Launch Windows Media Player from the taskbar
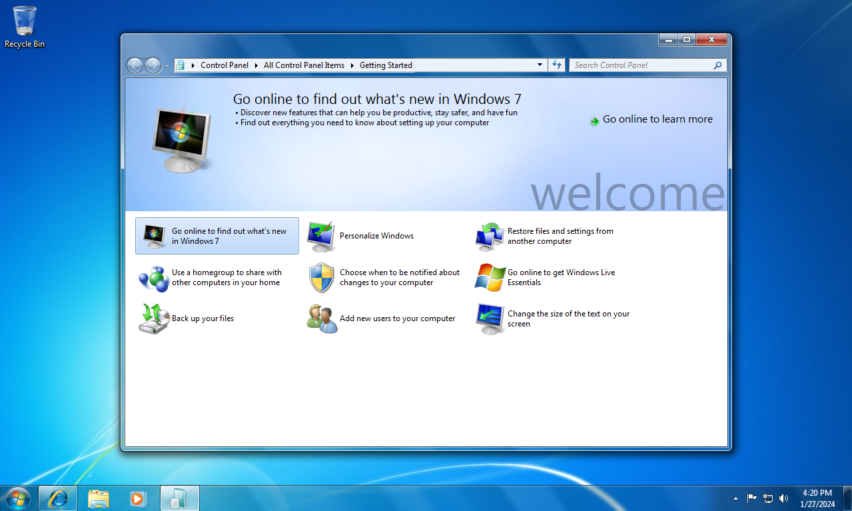Image resolution: width=852 pixels, height=511 pixels. (138, 498)
